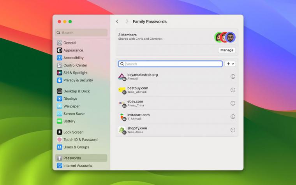
Task: Select the General label in sidebar
Action: click(70, 43)
